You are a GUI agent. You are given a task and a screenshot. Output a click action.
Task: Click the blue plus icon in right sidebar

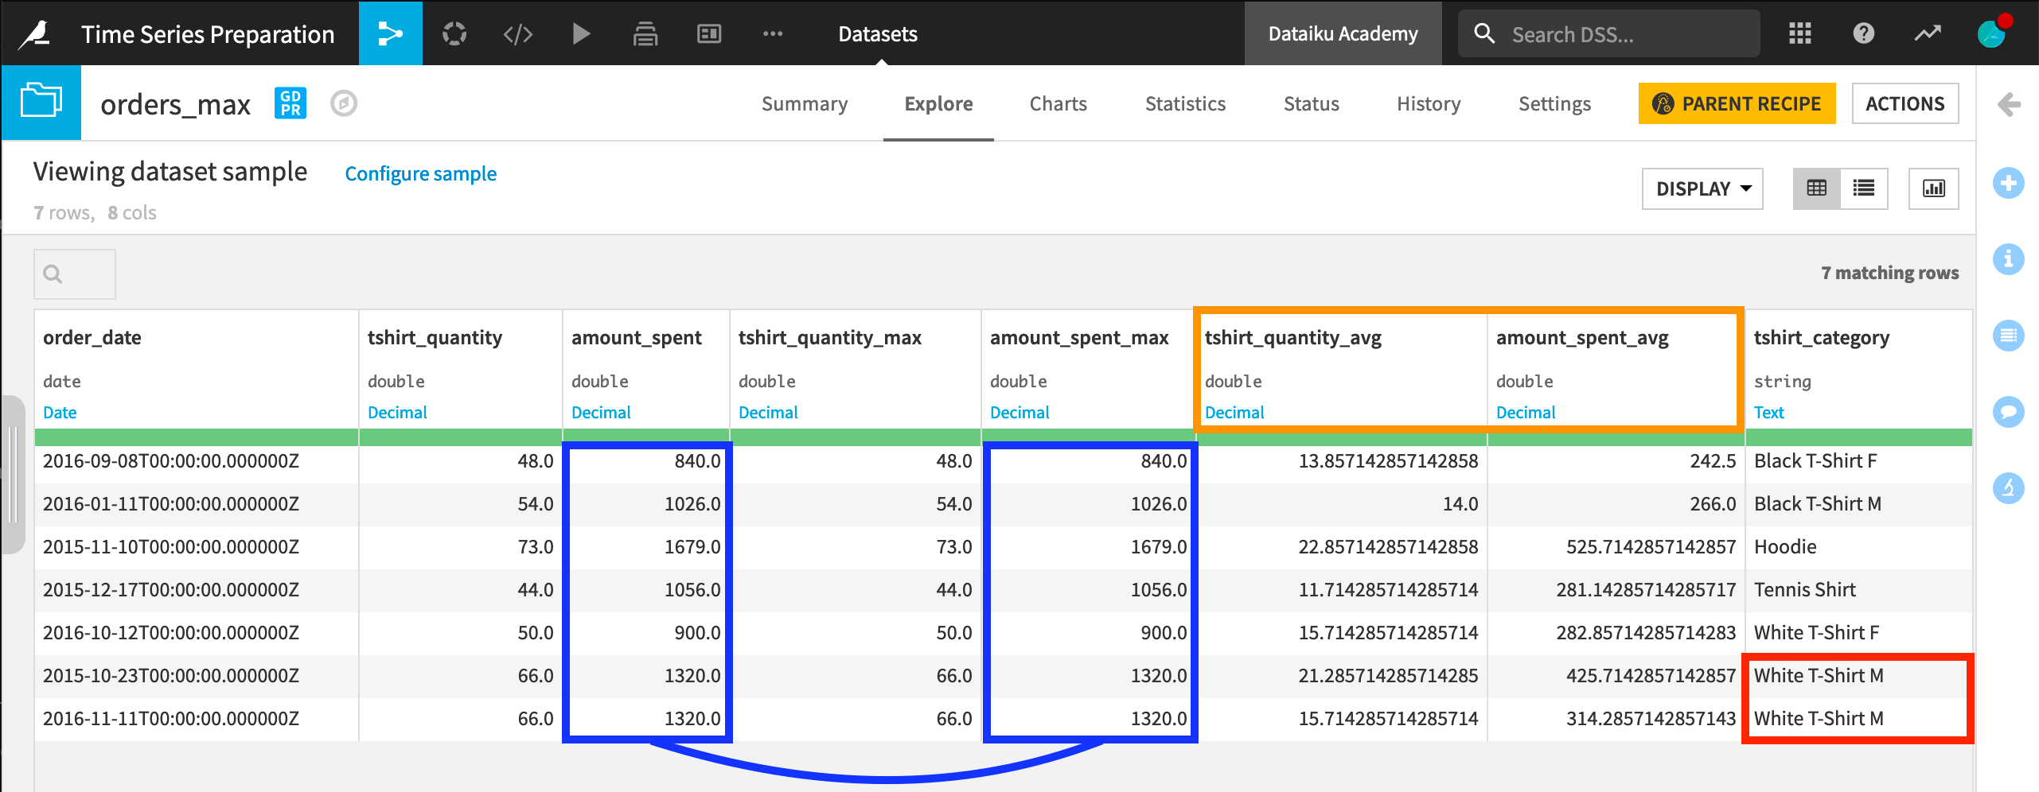[2008, 184]
